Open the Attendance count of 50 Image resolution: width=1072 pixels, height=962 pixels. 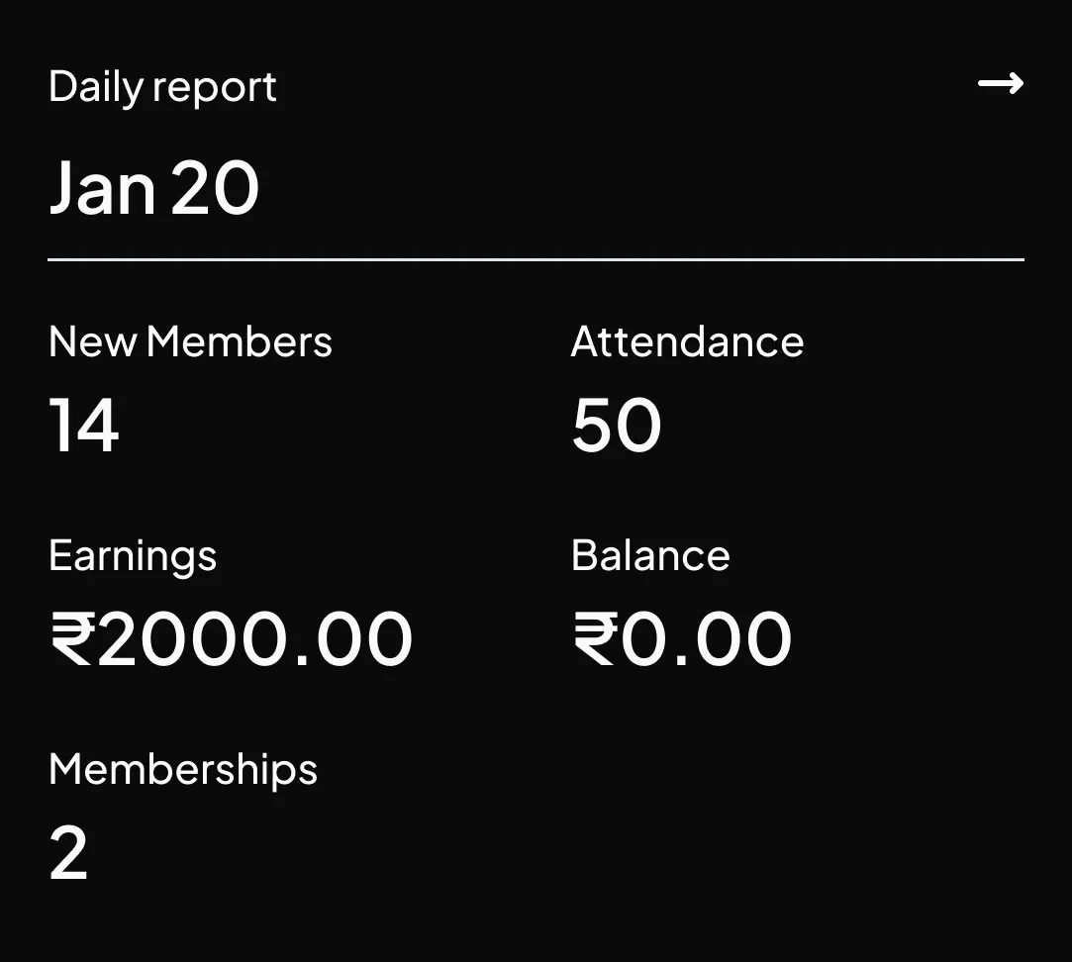(616, 426)
